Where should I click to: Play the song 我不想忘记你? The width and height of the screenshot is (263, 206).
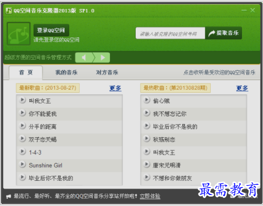coord(147,113)
